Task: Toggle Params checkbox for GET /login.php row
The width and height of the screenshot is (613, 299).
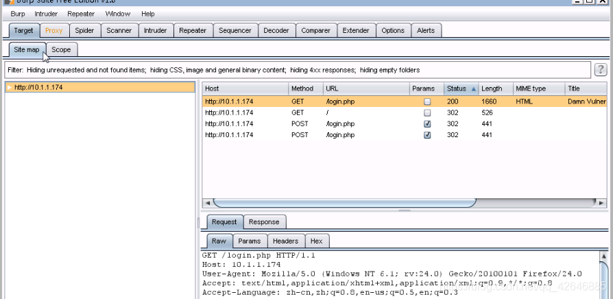Action: pyautogui.click(x=427, y=101)
